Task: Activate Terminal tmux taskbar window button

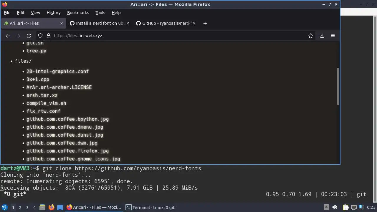Action: tap(150, 207)
